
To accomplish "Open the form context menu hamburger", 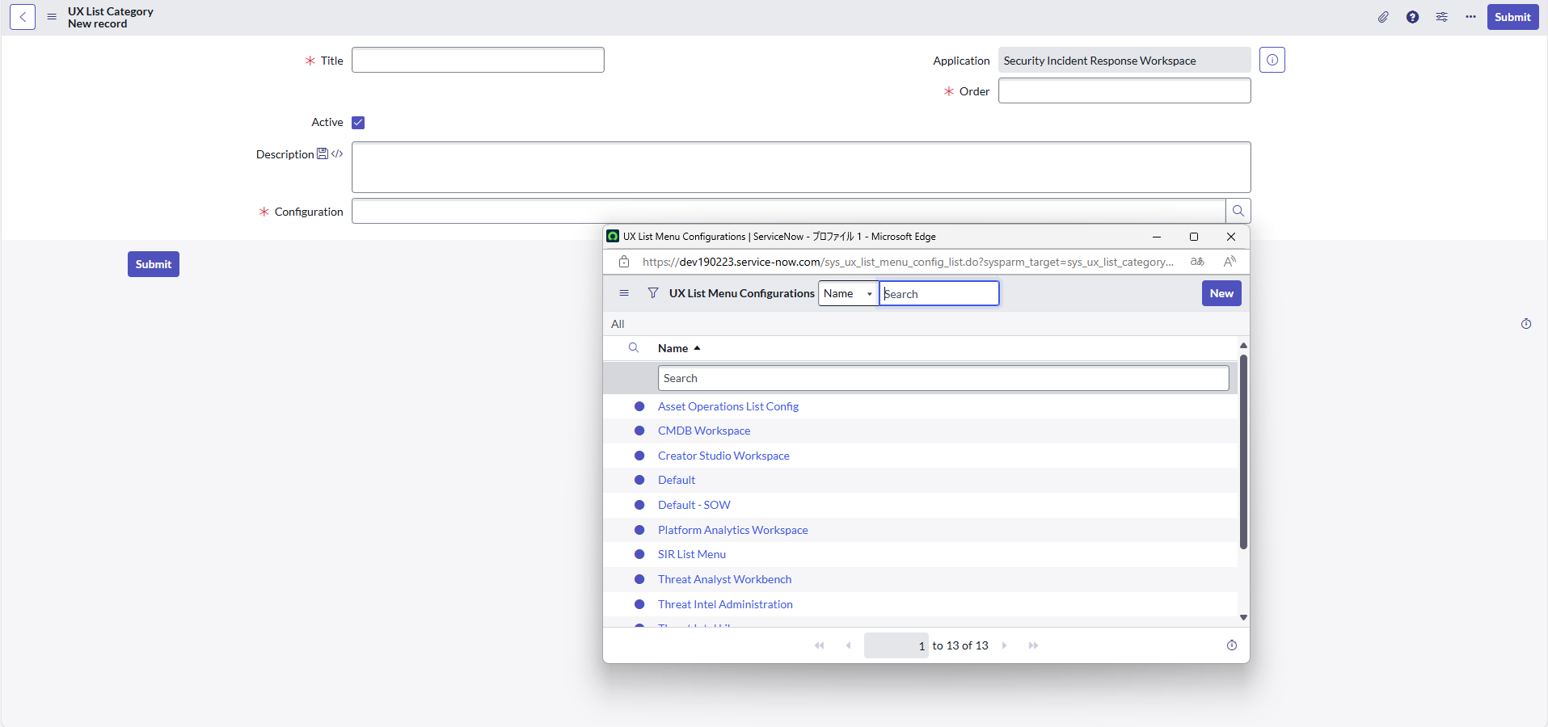I will pyautogui.click(x=52, y=17).
